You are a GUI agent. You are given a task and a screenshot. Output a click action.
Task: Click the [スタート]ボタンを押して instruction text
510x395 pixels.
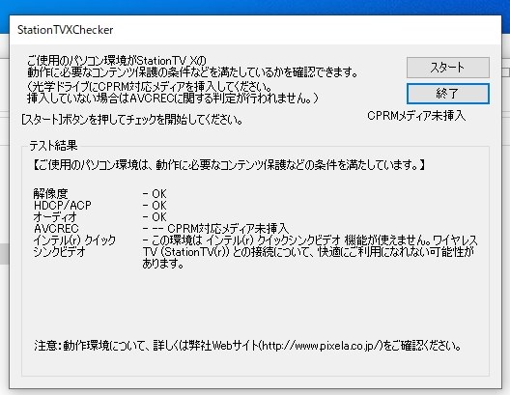point(132,120)
